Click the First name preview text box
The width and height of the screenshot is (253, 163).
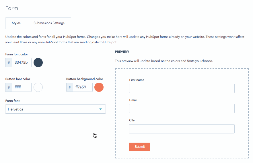pos(182,88)
